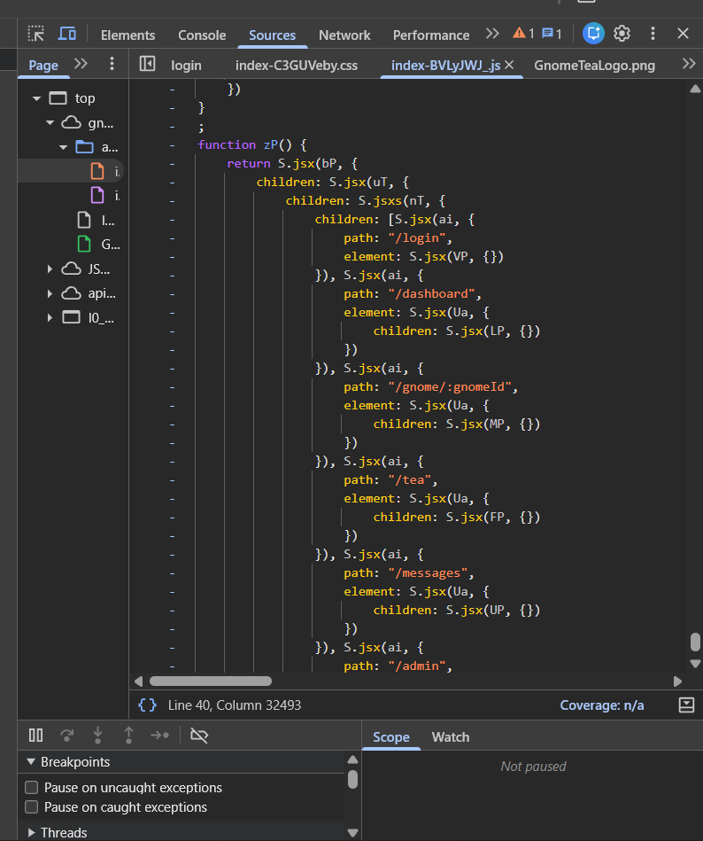Click the pretty print braces icon
This screenshot has height=841, width=703.
point(147,705)
